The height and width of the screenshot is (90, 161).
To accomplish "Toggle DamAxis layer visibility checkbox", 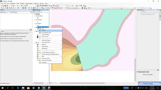I will click(36, 16).
